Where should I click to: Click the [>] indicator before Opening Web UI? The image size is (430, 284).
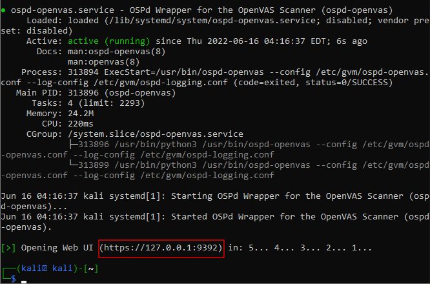[x=8, y=248]
